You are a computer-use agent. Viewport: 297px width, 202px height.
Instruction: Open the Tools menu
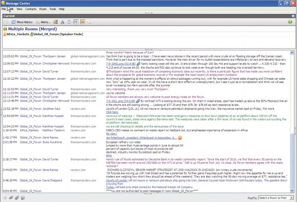pos(53,9)
